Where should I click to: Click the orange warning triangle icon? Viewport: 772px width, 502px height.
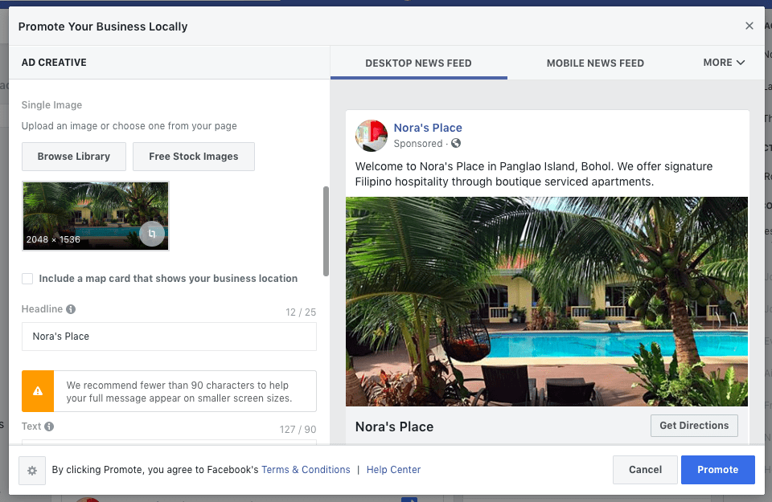(x=38, y=391)
